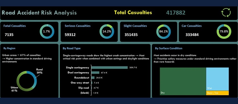Select the Dual carriageway bar

tap(95, 72)
